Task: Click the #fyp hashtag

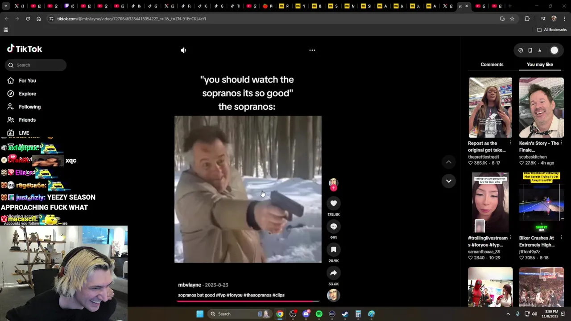Action: point(221,295)
